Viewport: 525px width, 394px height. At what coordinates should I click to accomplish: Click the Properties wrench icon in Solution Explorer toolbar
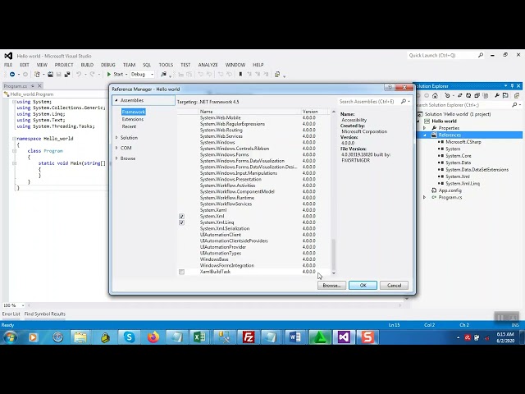[497, 95]
